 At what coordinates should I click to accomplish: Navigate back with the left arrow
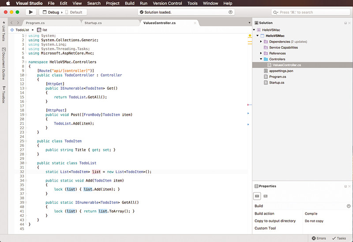pos(11,22)
